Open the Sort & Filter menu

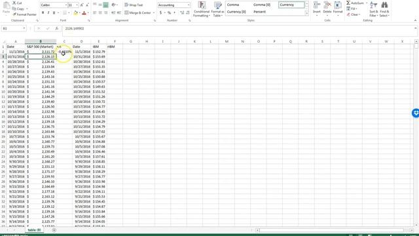374,9
